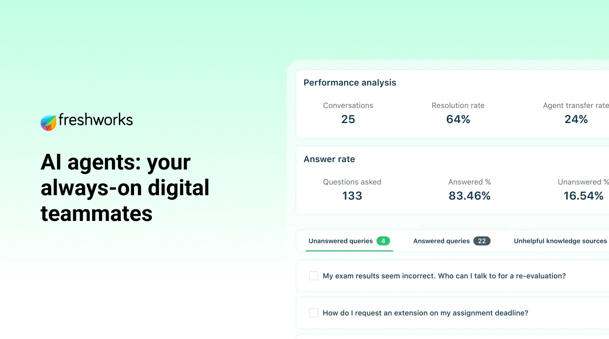Image resolution: width=609 pixels, height=339 pixels.
Task: Select the Unhelpful knowledge sources tab
Action: pyautogui.click(x=560, y=241)
